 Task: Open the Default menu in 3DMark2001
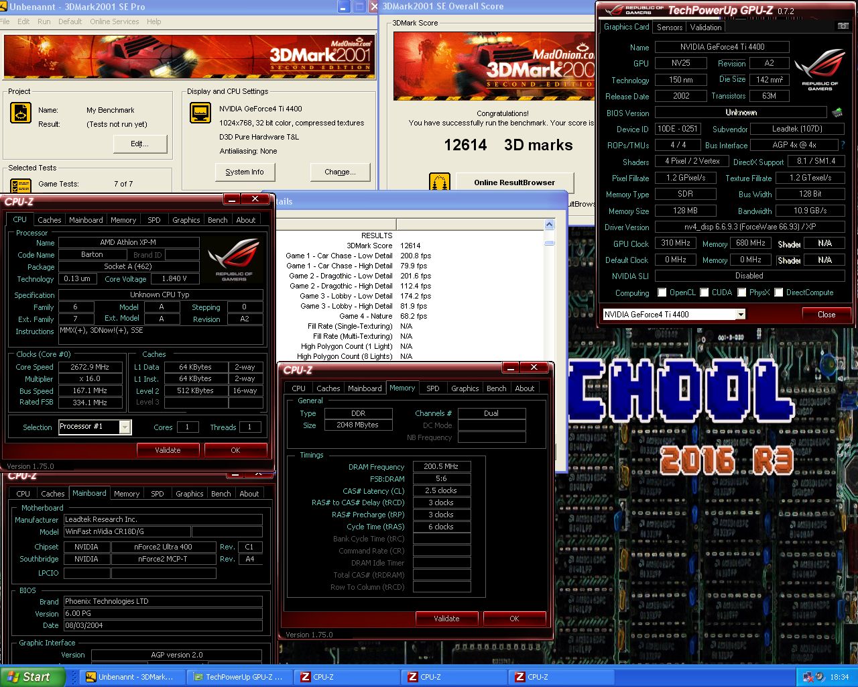click(x=70, y=21)
